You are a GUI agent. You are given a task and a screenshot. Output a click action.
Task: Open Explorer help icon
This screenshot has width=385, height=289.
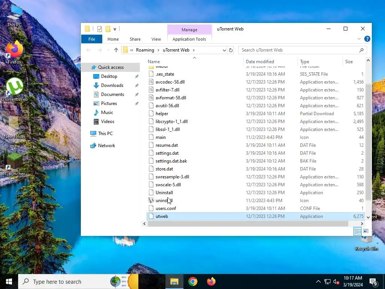click(x=367, y=39)
